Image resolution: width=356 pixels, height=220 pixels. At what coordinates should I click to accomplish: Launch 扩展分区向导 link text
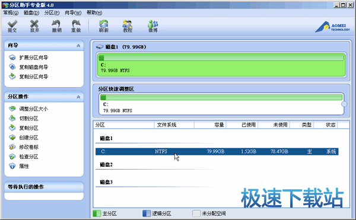click(x=34, y=58)
